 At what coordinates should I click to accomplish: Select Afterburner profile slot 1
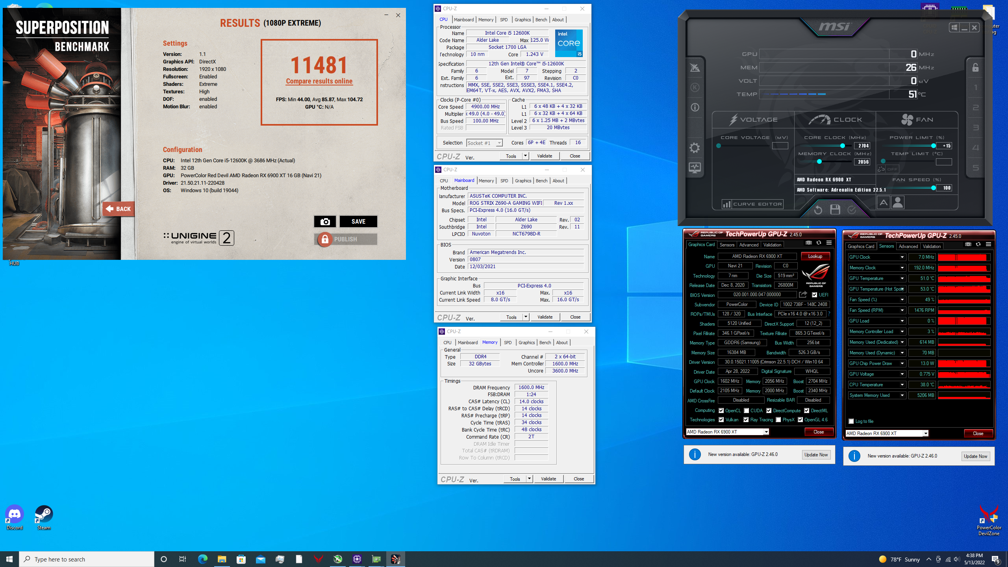[x=975, y=87]
